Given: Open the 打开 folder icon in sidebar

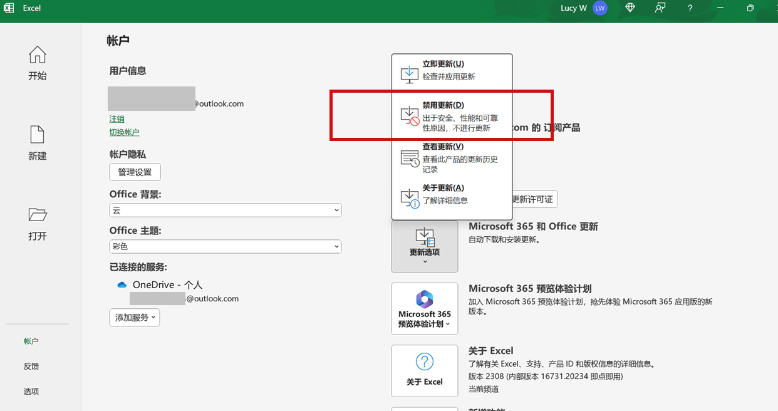Looking at the screenshot, I should click(x=38, y=215).
